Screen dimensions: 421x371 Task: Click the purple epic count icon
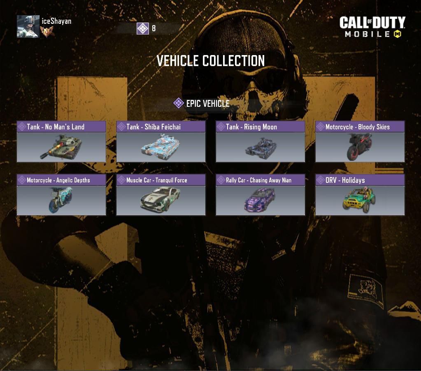tap(142, 28)
